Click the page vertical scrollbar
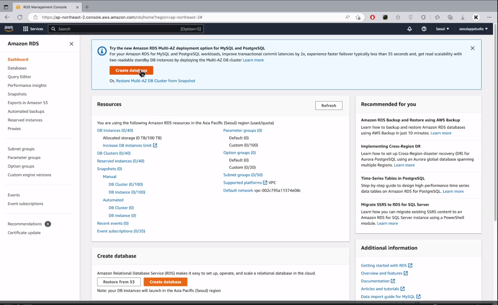 (x=495, y=122)
